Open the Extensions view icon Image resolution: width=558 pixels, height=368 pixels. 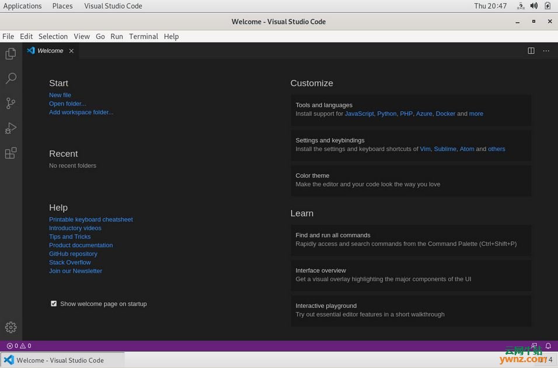coord(11,153)
